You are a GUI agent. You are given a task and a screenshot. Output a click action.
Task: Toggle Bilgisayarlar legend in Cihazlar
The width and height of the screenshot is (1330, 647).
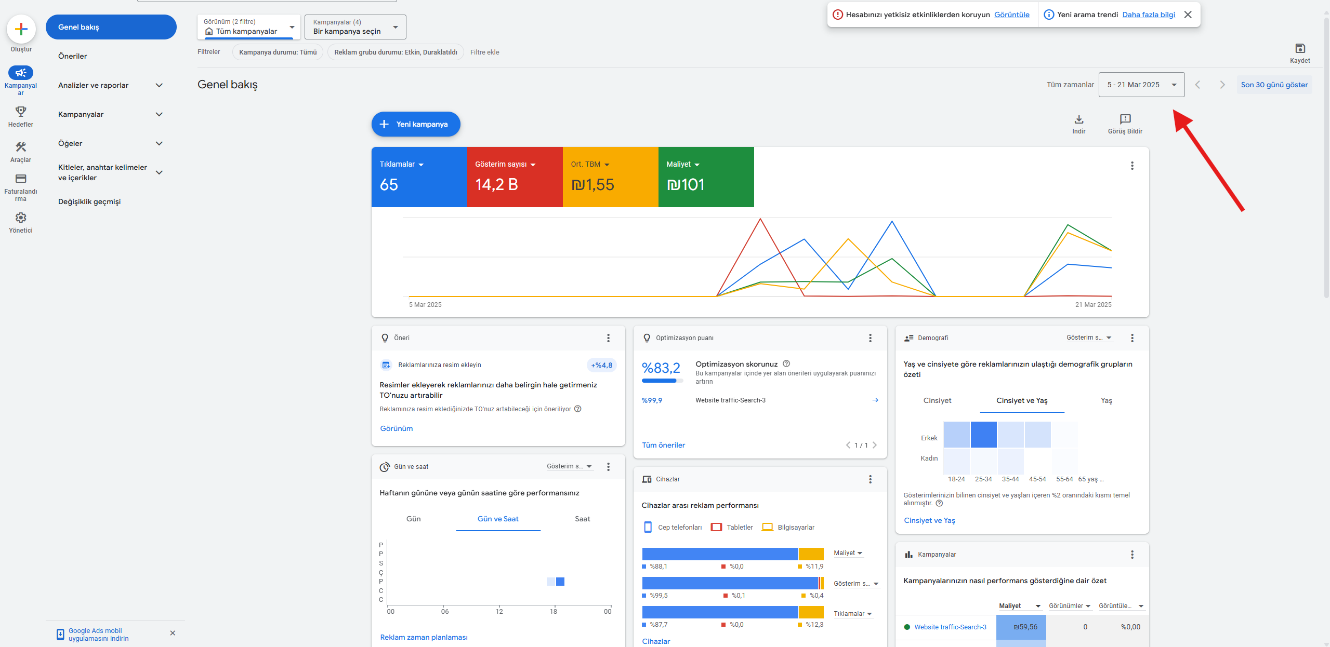[788, 527]
